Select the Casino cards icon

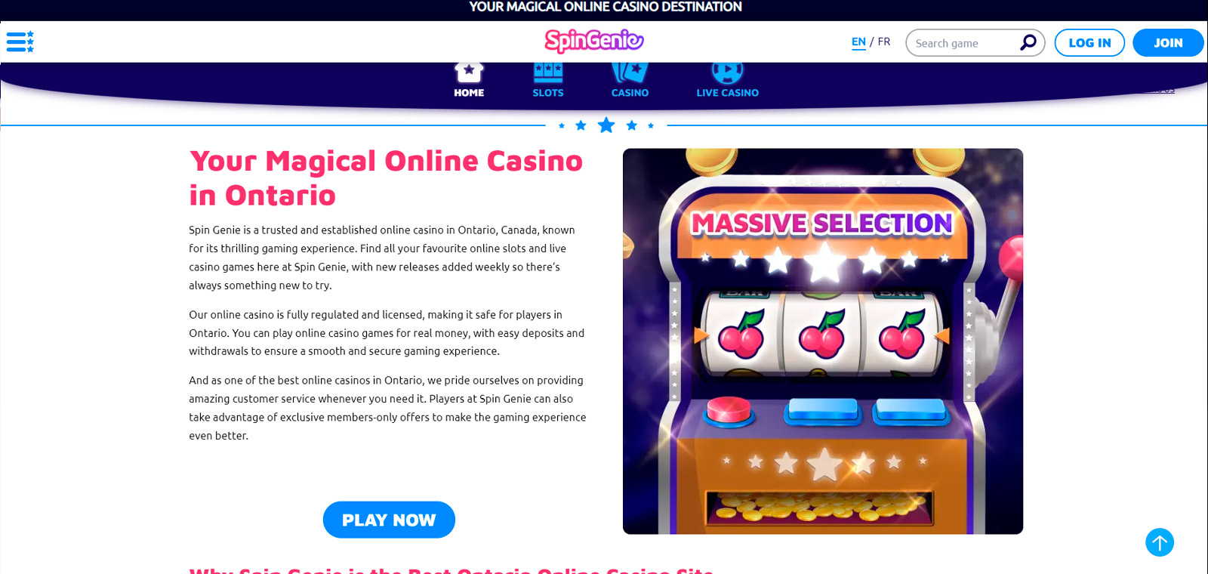point(630,72)
